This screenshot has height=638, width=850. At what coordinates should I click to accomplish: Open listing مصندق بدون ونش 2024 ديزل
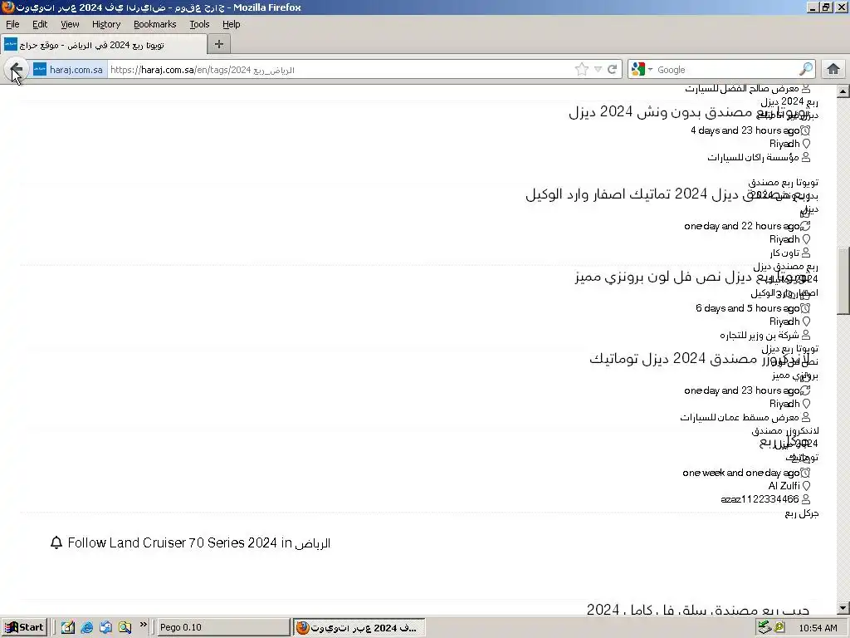click(x=689, y=112)
